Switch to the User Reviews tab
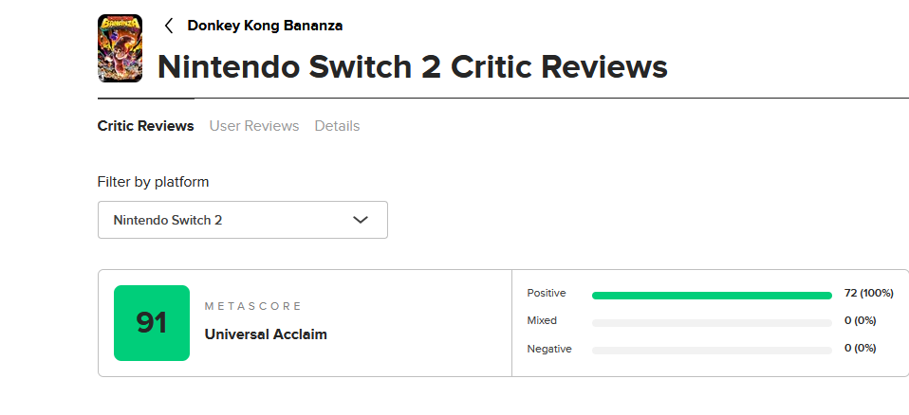 coord(254,126)
